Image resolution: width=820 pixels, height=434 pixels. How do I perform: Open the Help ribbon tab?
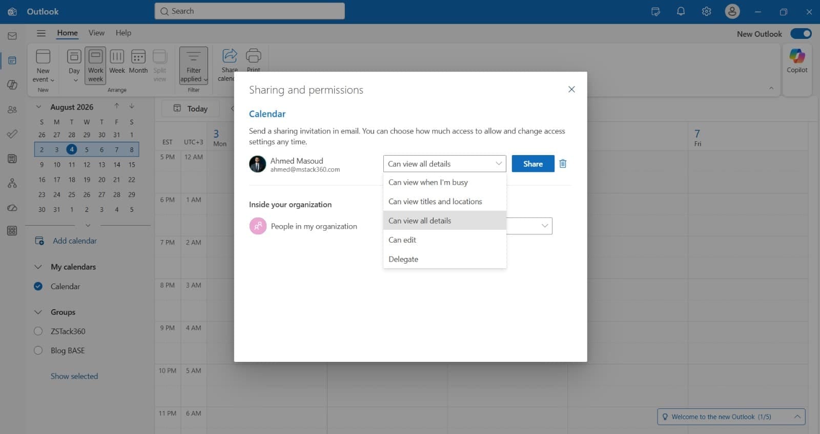pyautogui.click(x=123, y=33)
